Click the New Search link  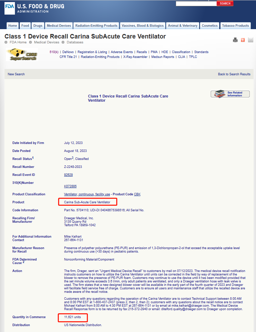tap(16, 74)
